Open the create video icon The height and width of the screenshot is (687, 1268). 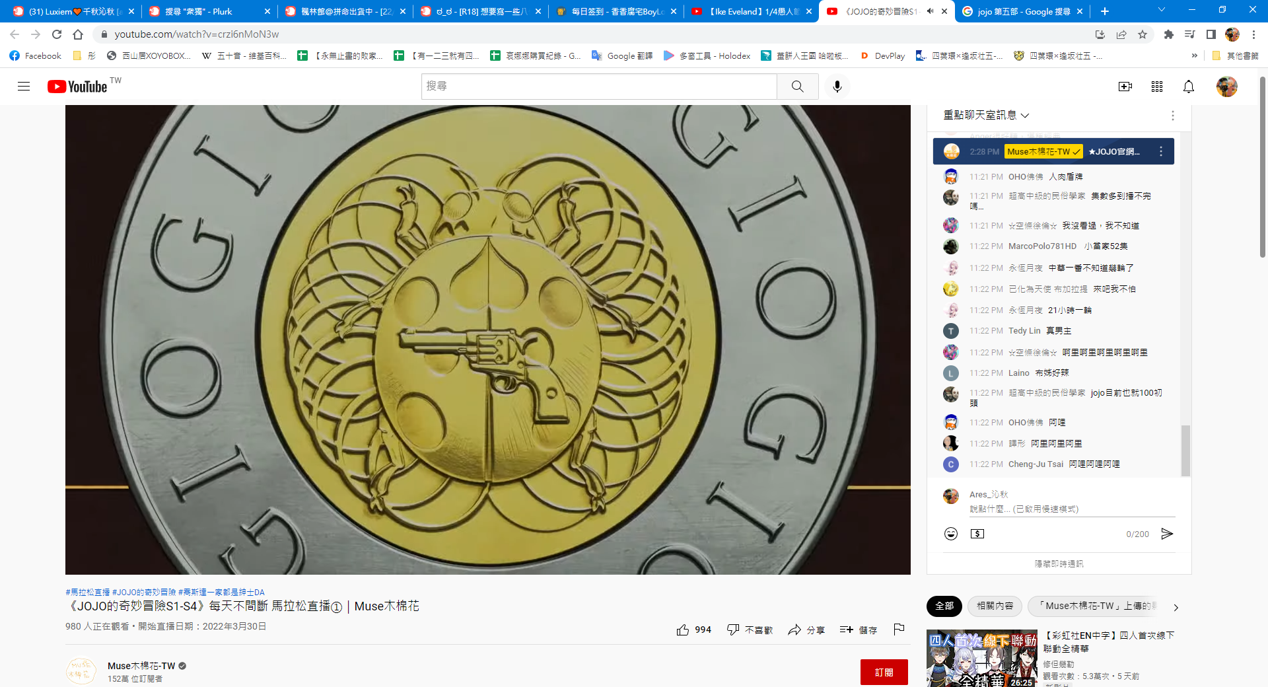[x=1125, y=87]
